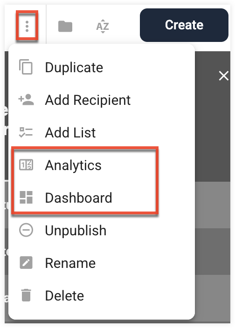Click the add-person icon beside Add Recipient
The width and height of the screenshot is (235, 328).
coord(26,100)
